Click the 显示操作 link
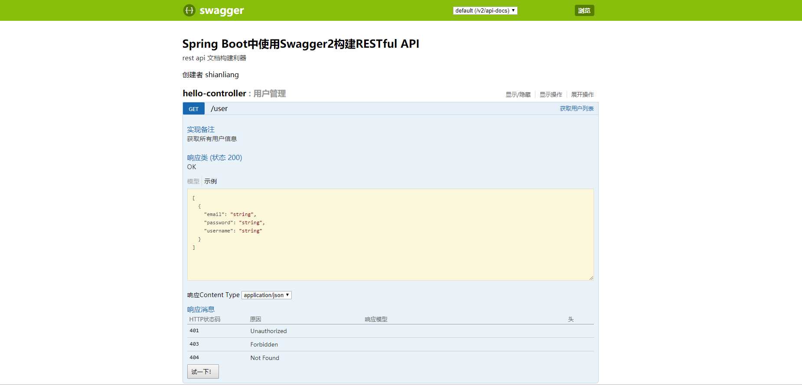The image size is (802, 386). 551,95
